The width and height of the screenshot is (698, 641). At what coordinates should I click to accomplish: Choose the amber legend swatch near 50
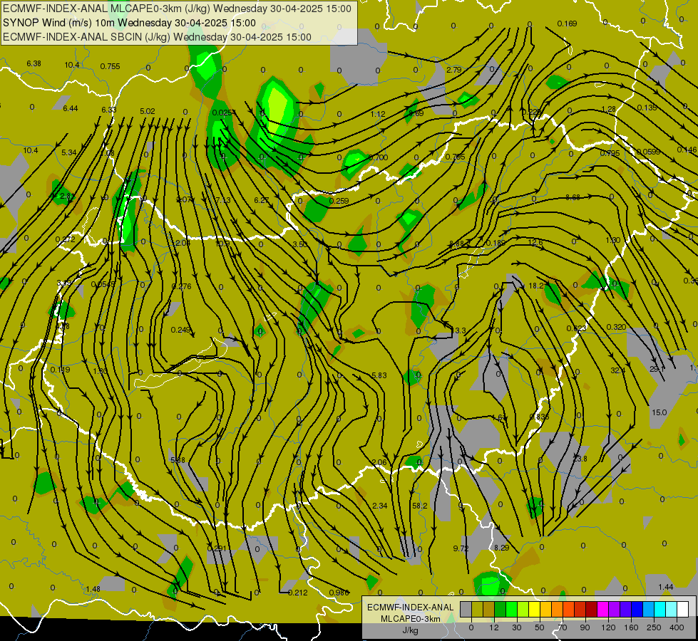[545, 609]
